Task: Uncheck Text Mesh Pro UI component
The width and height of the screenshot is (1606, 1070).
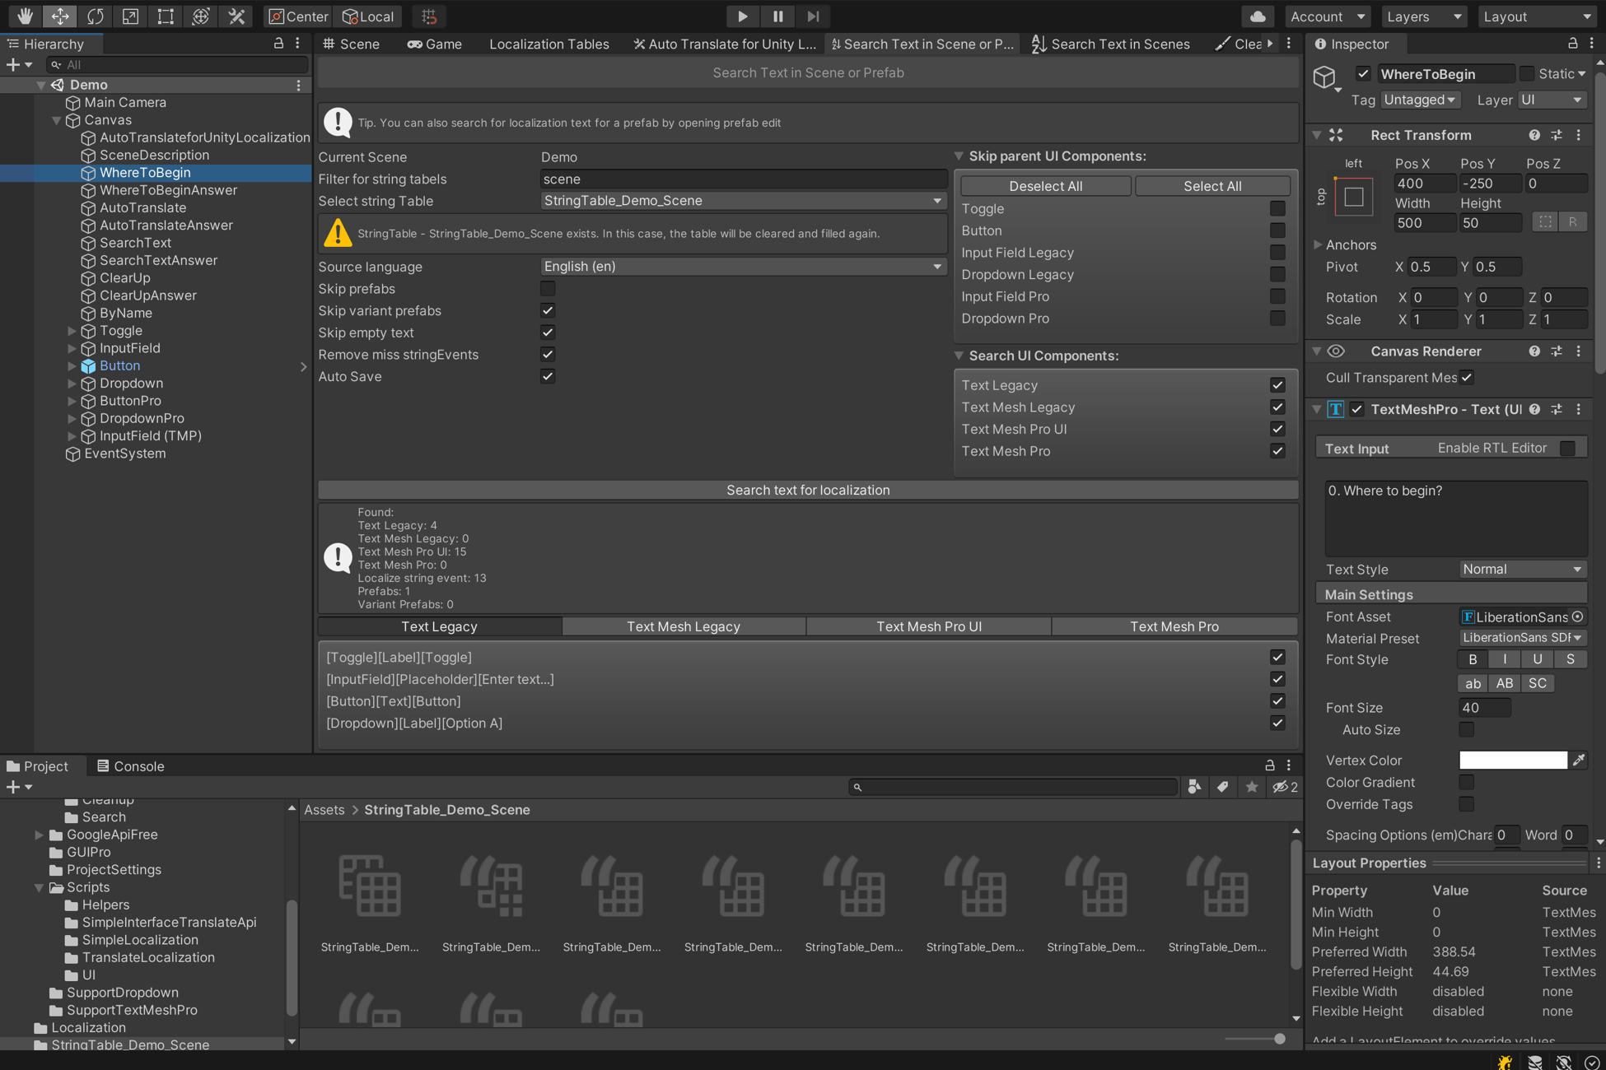Action: click(1277, 429)
